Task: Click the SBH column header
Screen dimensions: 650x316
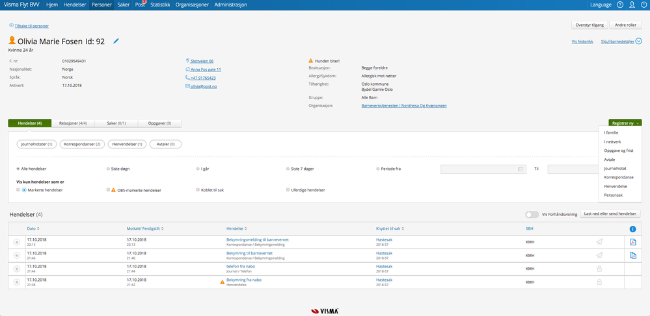Action: tap(530, 229)
